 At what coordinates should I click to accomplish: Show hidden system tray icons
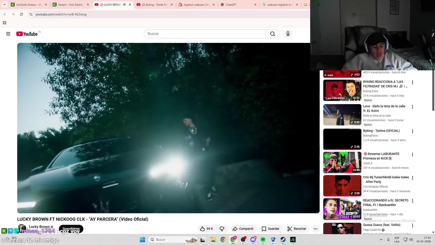click(381, 240)
